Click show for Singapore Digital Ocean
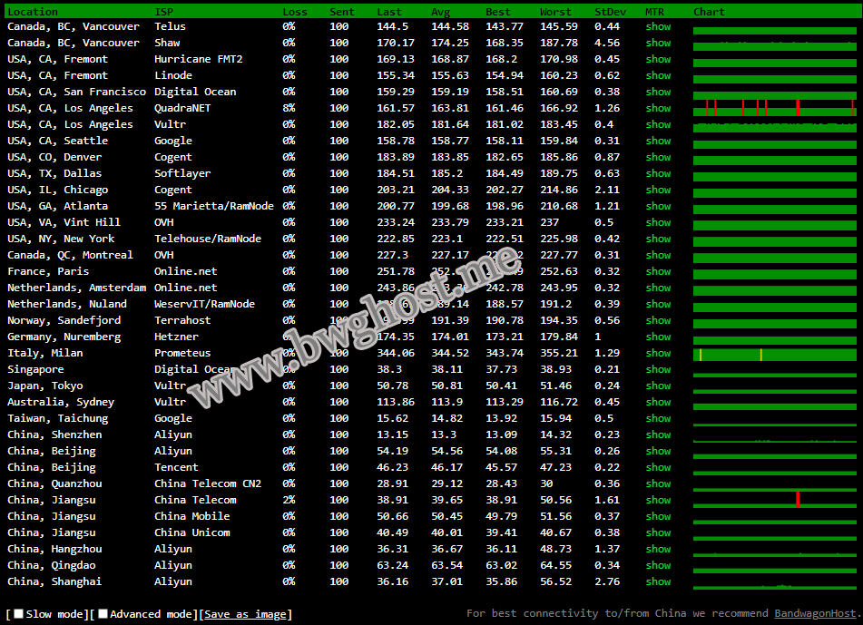This screenshot has height=625, width=863. [x=658, y=369]
